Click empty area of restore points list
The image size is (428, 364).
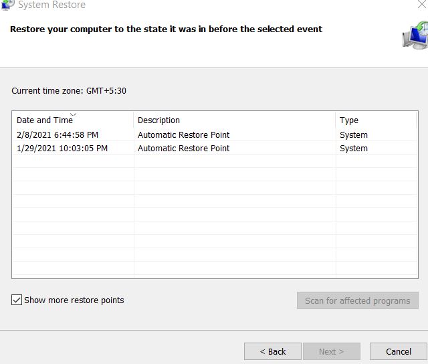pyautogui.click(x=215, y=215)
